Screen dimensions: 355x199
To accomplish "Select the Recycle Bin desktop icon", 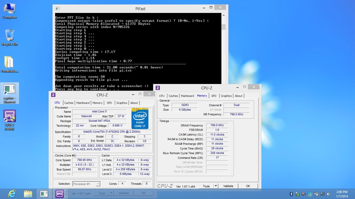I will [x=10, y=37].
